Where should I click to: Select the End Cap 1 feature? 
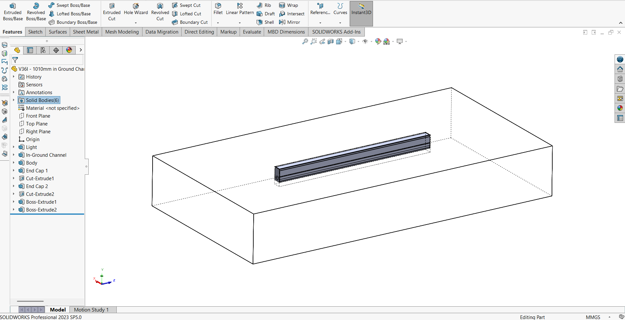pos(33,170)
